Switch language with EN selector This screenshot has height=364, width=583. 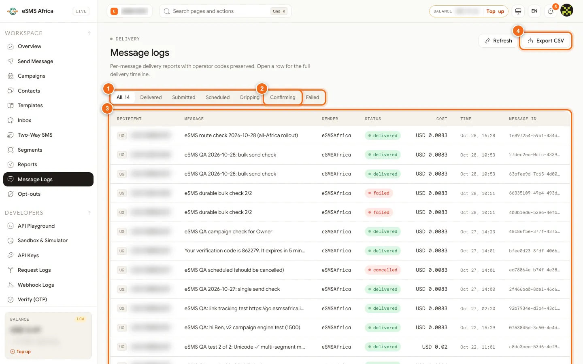(534, 11)
